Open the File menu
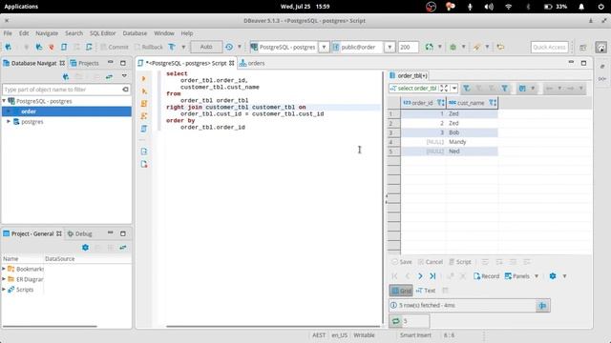This screenshot has width=611, height=343. pos(8,33)
